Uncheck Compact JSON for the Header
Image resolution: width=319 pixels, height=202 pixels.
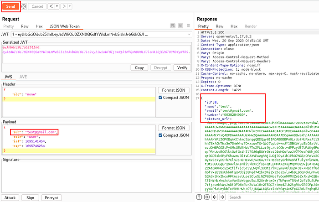(160, 98)
